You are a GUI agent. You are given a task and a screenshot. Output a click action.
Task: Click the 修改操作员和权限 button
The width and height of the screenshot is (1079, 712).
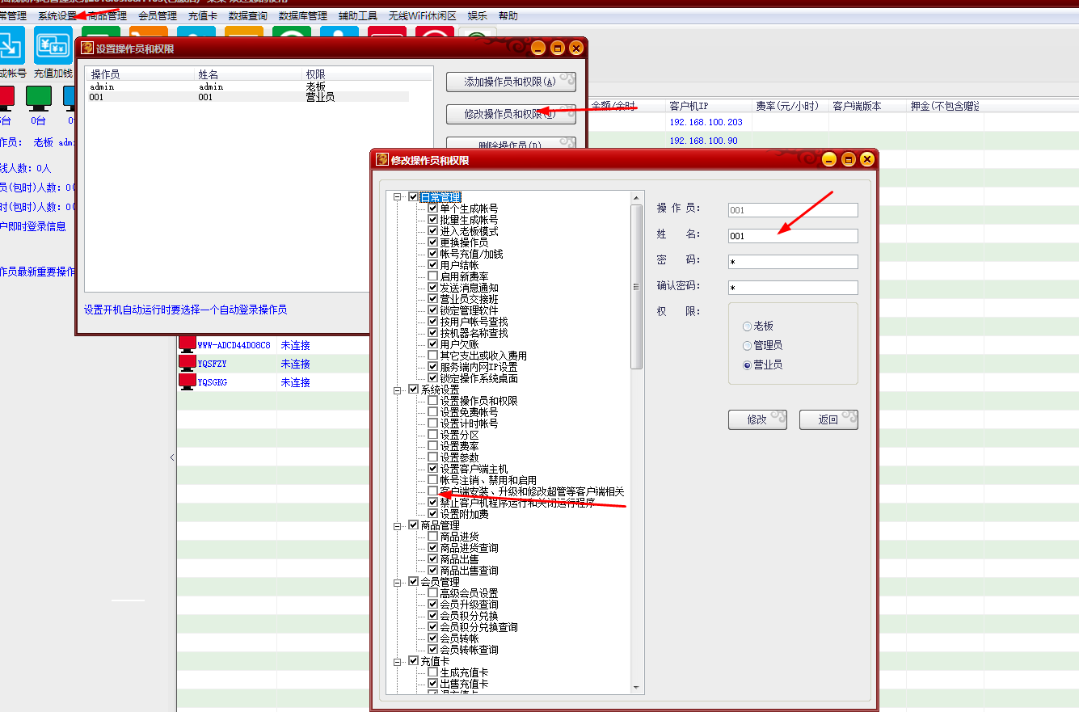tap(511, 114)
